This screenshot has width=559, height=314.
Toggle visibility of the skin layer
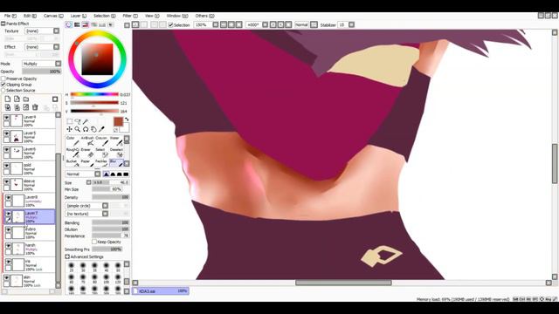tap(6, 277)
